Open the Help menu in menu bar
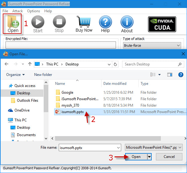Screen dimensions: 187x173 point(48,11)
